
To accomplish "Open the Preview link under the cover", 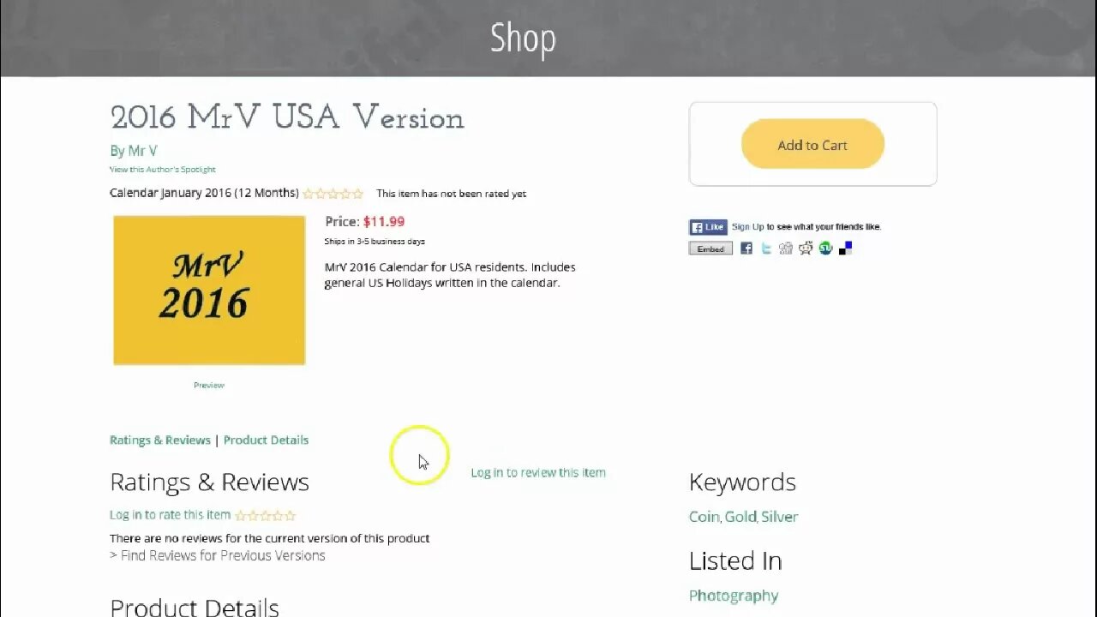I will click(209, 386).
